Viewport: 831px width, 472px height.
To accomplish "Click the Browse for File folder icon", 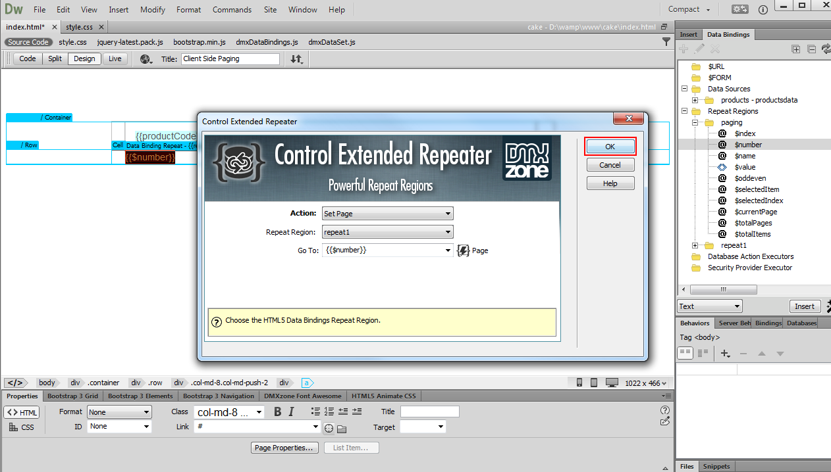I will tap(342, 429).
